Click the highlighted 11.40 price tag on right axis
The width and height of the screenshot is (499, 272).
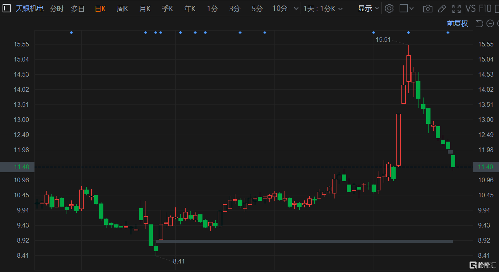(486, 167)
